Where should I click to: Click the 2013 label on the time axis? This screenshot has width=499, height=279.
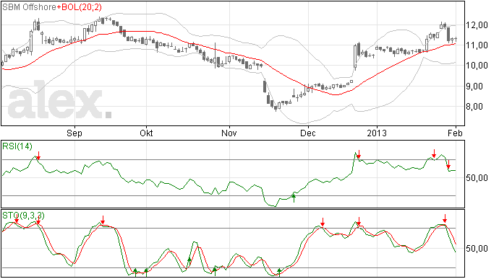pyautogui.click(x=377, y=133)
